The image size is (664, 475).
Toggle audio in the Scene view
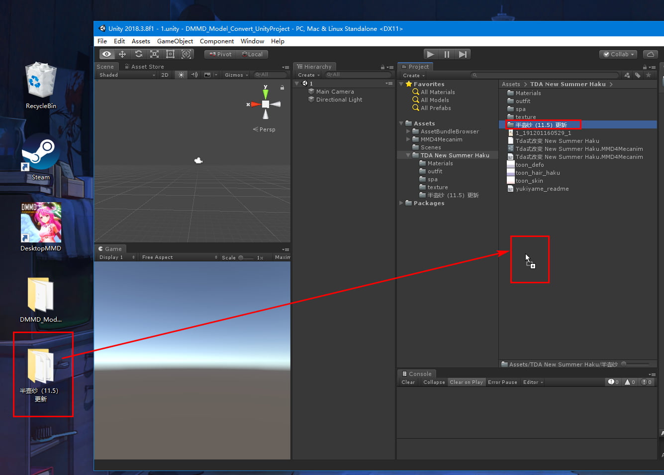tap(194, 75)
